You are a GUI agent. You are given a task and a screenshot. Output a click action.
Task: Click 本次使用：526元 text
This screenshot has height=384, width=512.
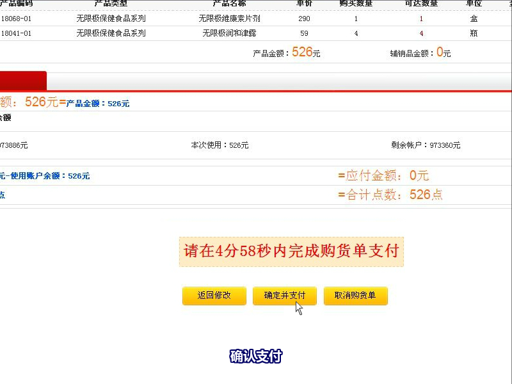[x=220, y=145]
